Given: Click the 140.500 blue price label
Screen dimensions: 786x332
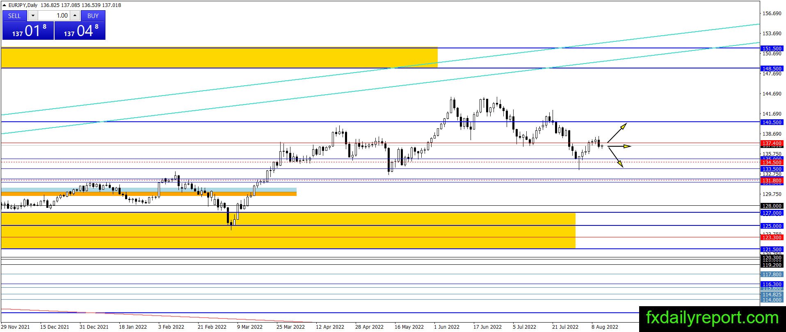Looking at the screenshot, I should pos(772,122).
